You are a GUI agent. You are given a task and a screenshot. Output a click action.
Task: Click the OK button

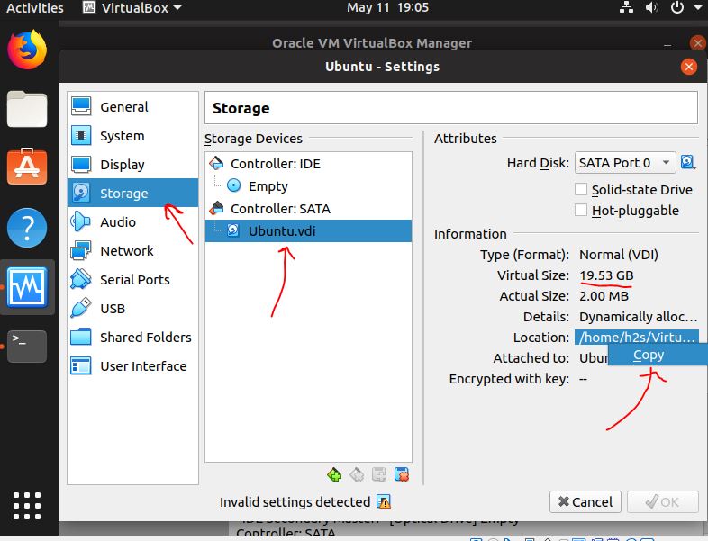pyautogui.click(x=662, y=501)
